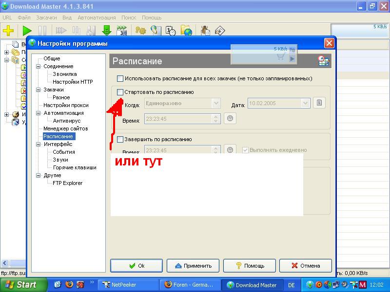The image size is (390, 292).
Task: Click the clock button in Завершить по расписанию section
Action: (x=230, y=149)
